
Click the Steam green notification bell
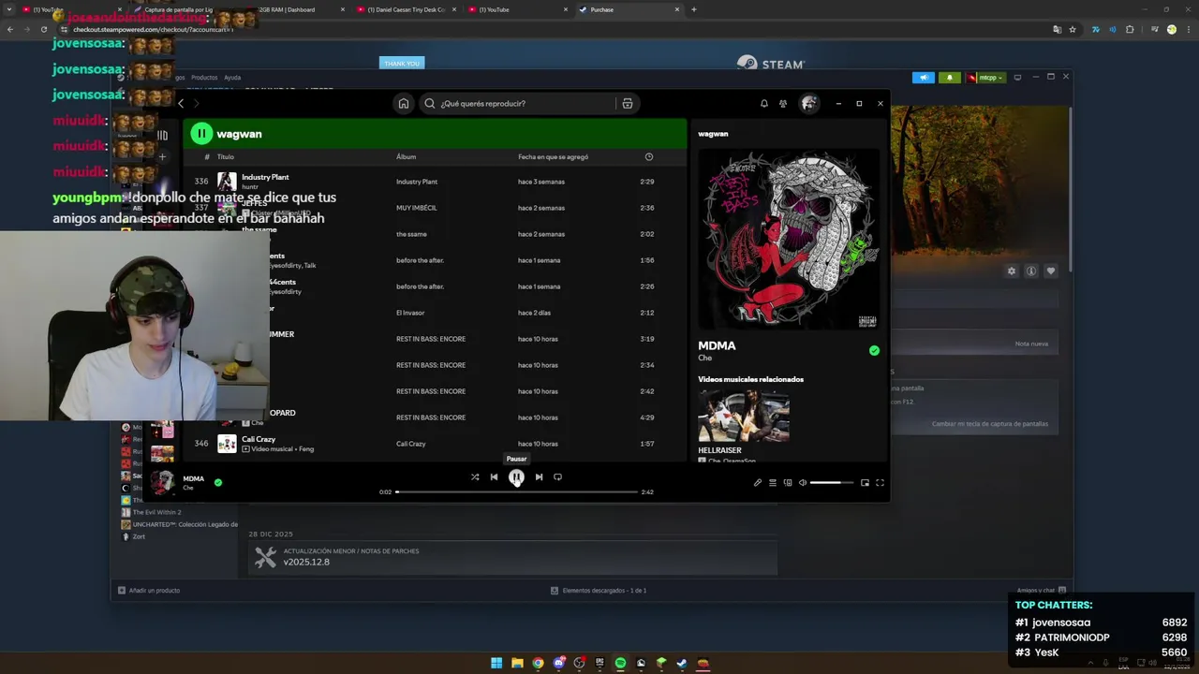(x=950, y=78)
